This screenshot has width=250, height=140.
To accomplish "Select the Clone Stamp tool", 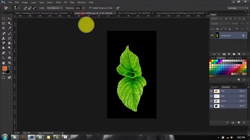I will click(4, 38).
